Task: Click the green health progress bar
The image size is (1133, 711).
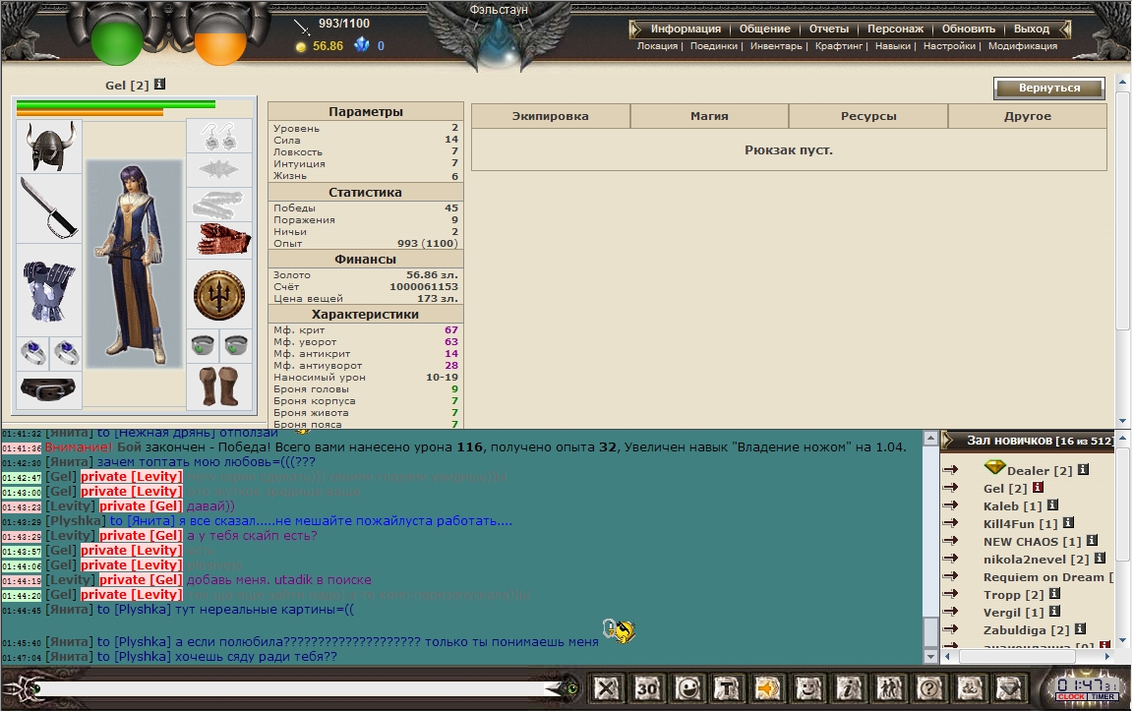Action: [116, 104]
